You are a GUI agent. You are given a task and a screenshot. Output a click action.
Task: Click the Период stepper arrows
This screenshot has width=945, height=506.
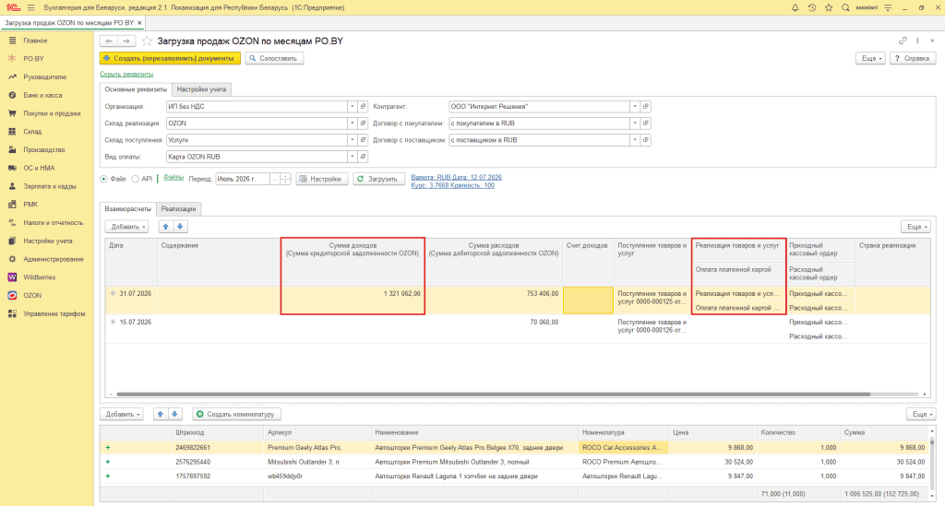(x=286, y=179)
